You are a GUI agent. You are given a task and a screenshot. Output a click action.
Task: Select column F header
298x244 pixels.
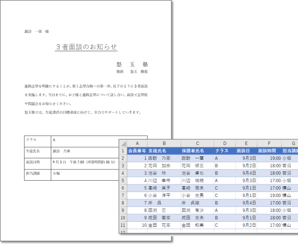click(269, 143)
